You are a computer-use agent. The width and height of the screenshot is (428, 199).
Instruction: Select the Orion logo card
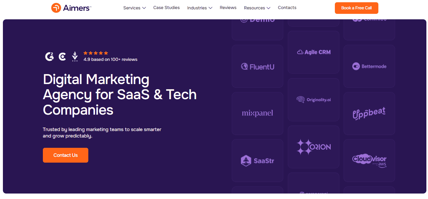pos(314,147)
